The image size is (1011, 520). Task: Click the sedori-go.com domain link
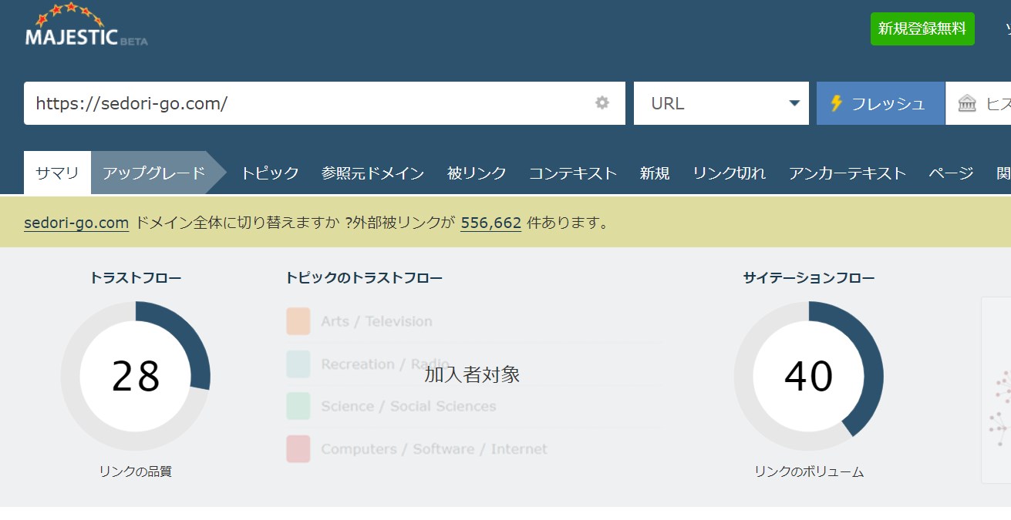pos(76,223)
